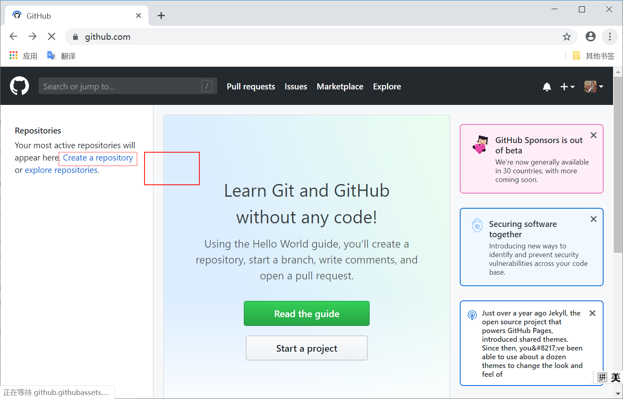Click scrollbar up arrow
Image resolution: width=623 pixels, height=399 pixels.
618,72
